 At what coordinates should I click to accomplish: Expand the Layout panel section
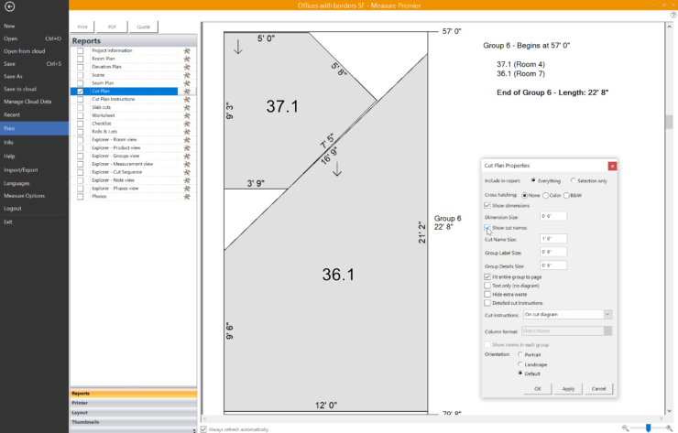[133, 413]
